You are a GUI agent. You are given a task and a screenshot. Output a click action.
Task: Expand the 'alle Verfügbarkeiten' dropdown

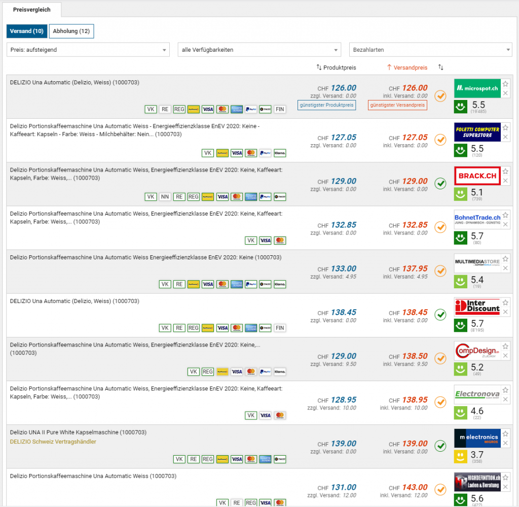click(259, 50)
